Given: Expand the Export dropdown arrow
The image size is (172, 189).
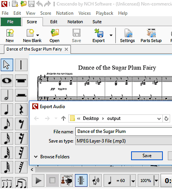Looking at the screenshot, I should (x=111, y=35).
